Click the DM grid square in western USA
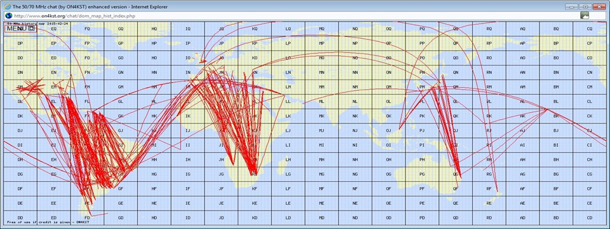Viewport: 610px width, 229px height. 20,87
